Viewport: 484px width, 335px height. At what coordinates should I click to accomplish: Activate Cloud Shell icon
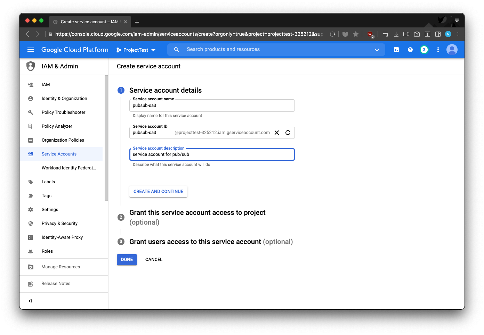pyautogui.click(x=396, y=50)
